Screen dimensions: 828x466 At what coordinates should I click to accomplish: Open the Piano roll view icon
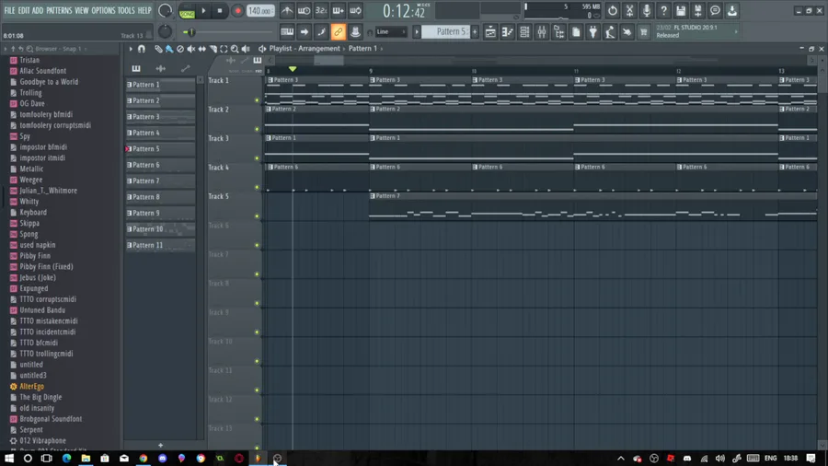point(508,31)
